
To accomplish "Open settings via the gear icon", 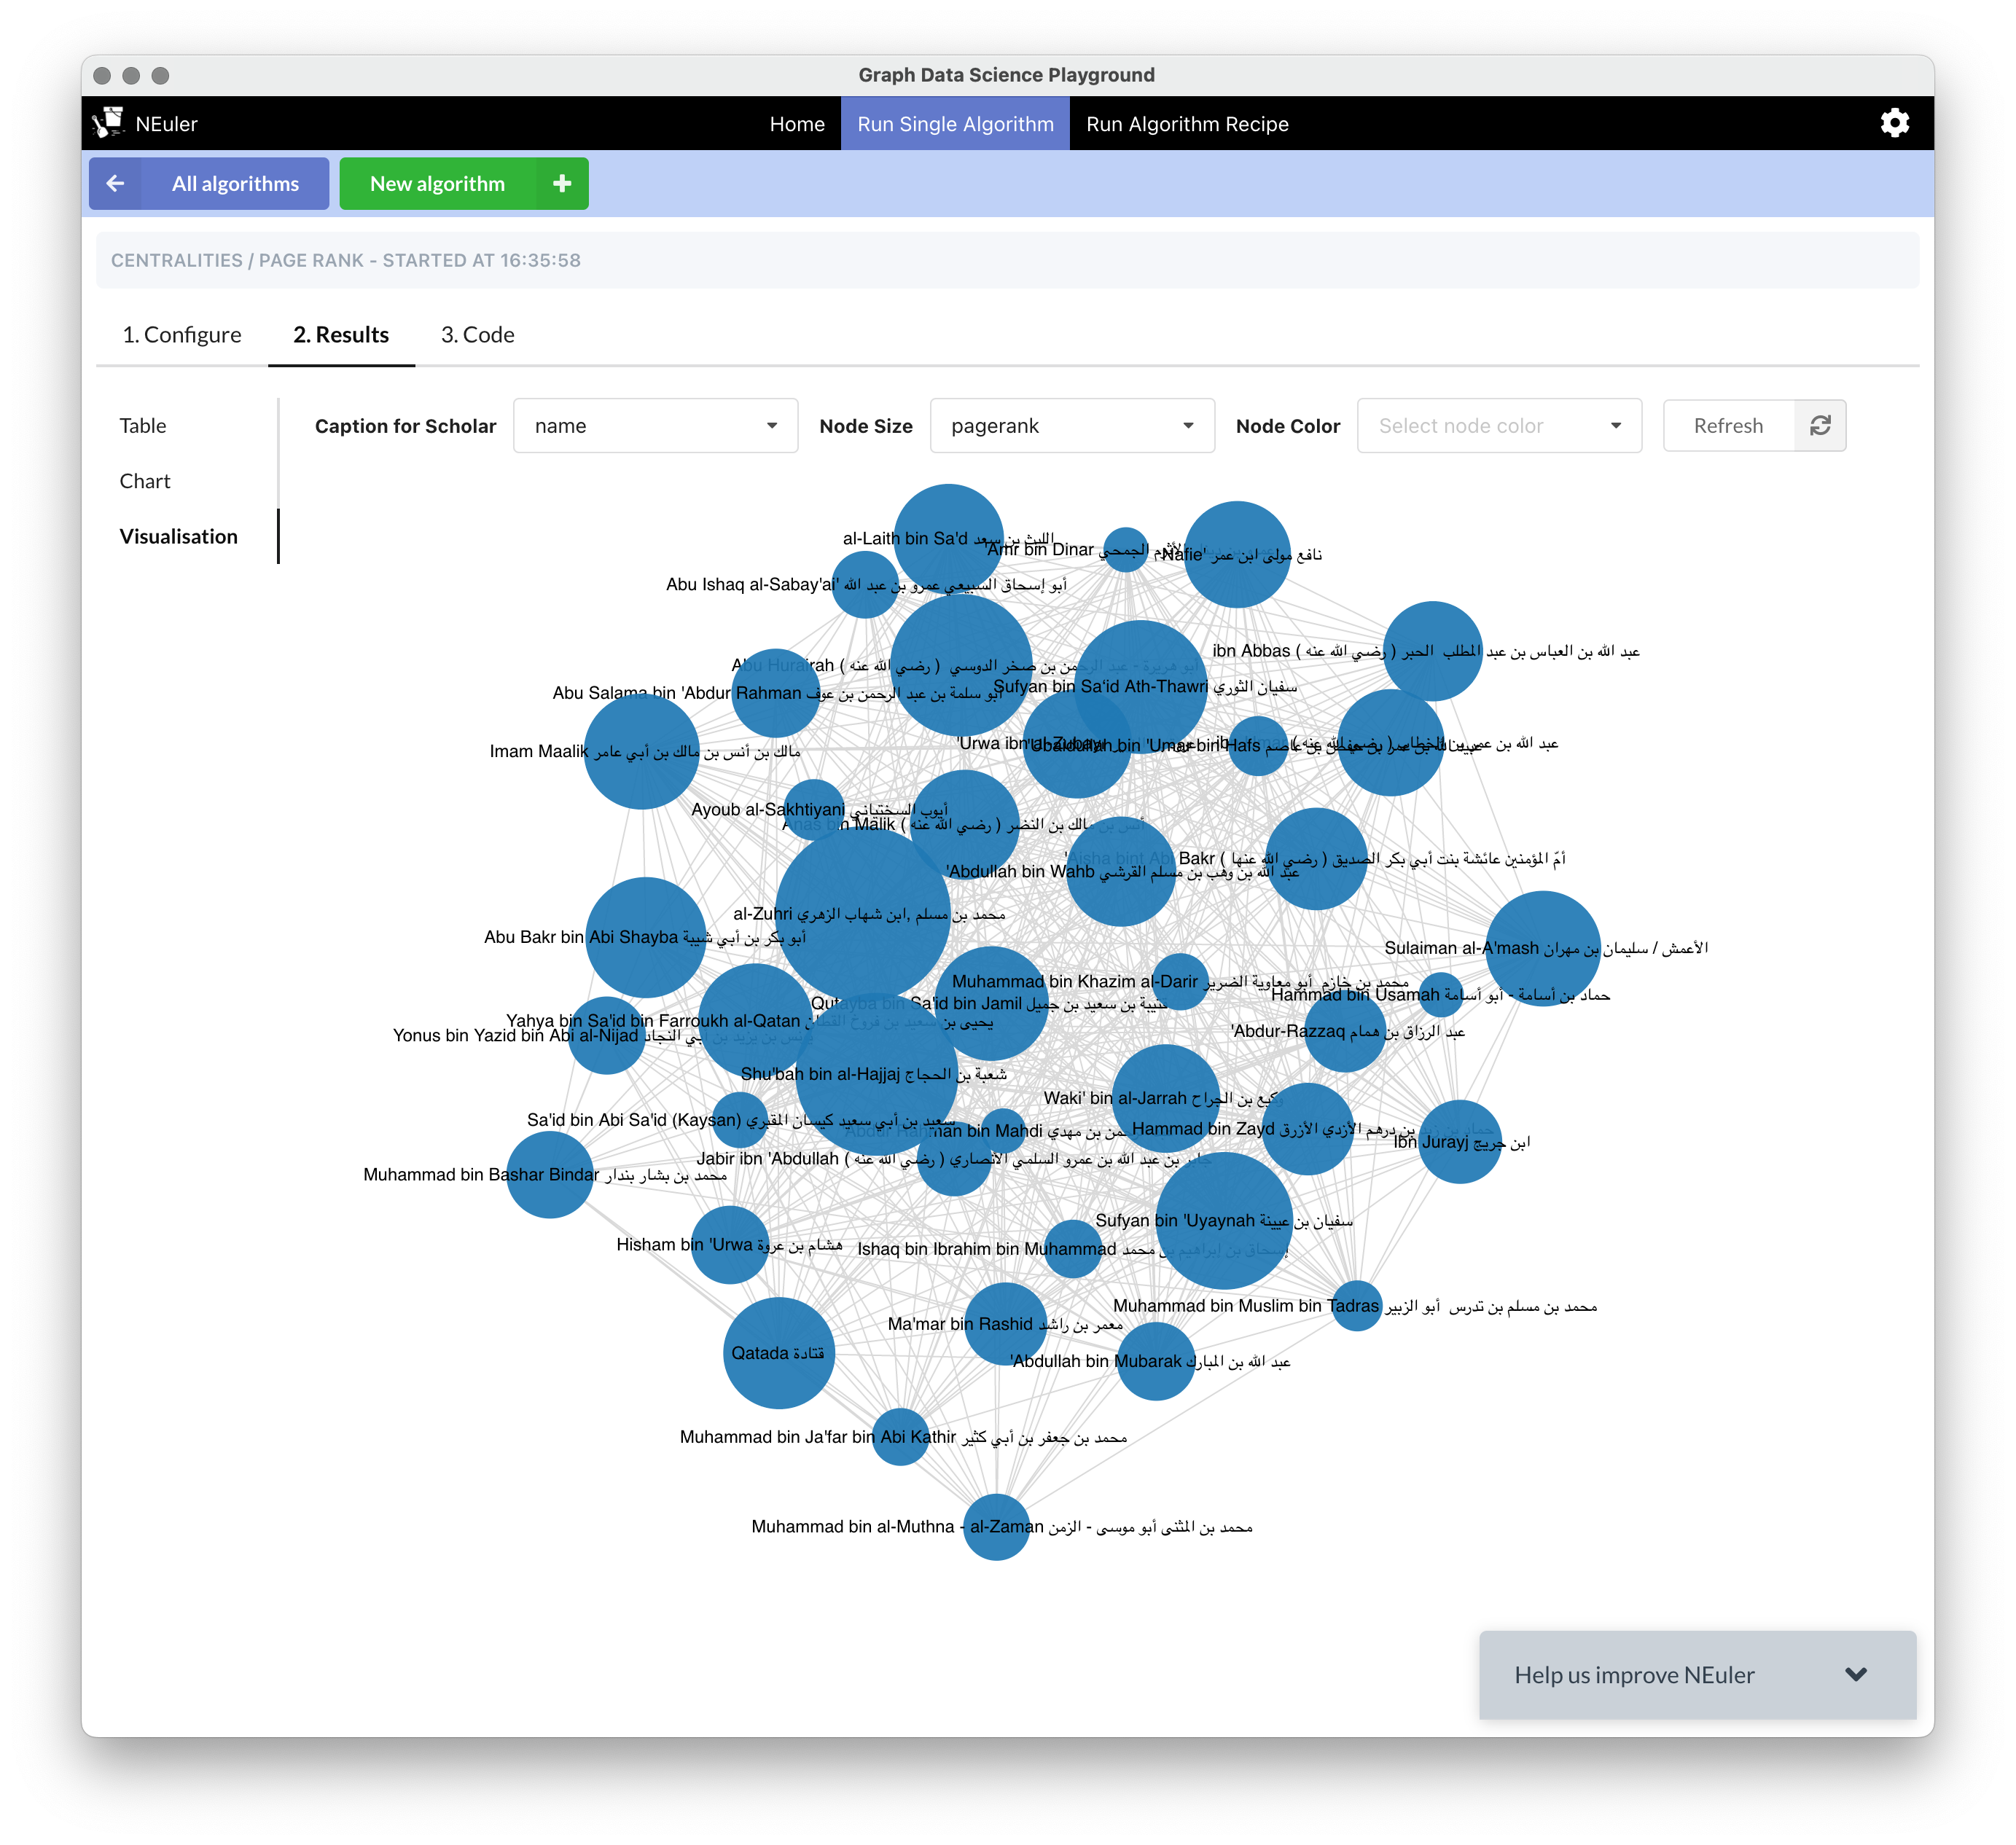I will tap(1894, 123).
